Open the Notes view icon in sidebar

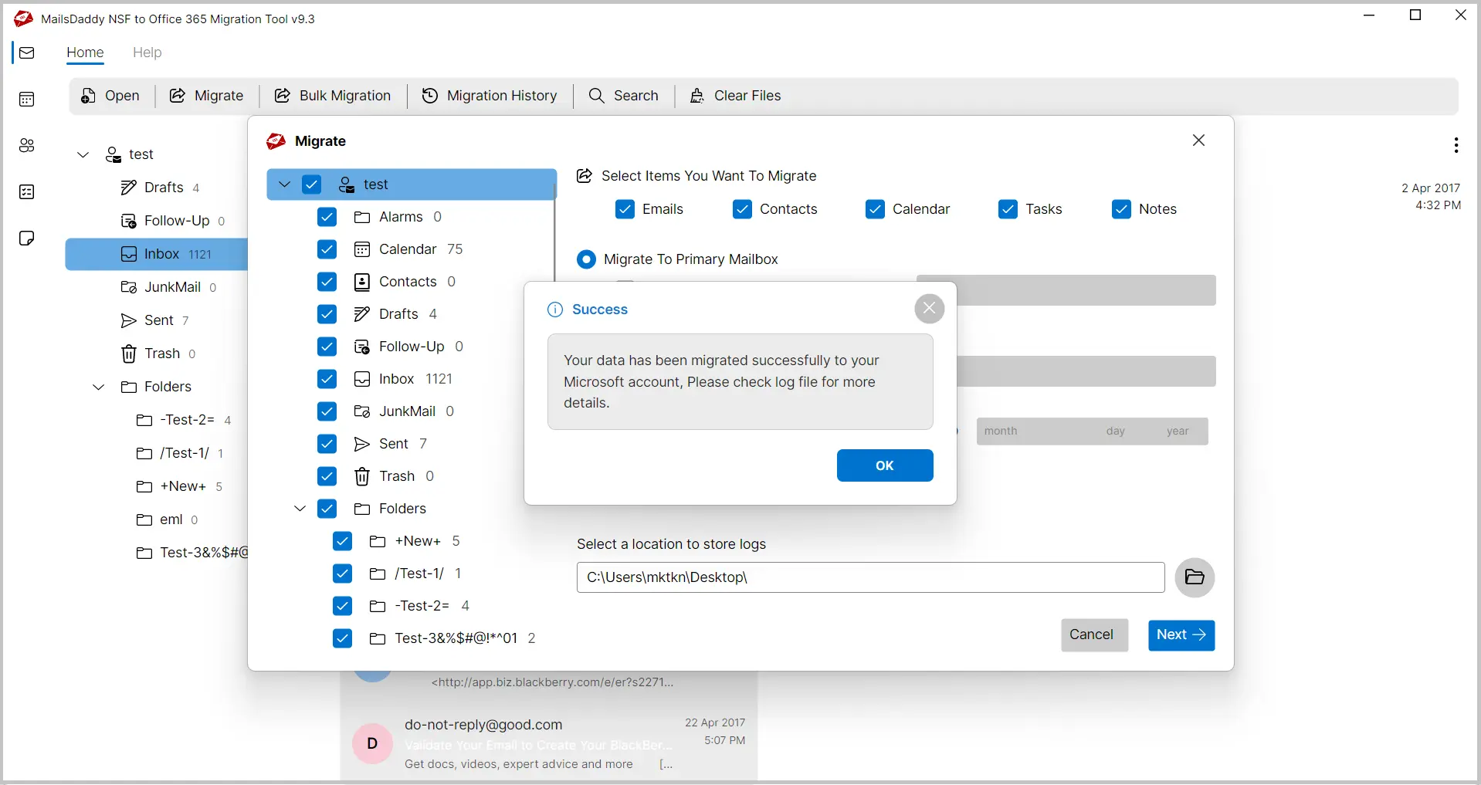(27, 239)
